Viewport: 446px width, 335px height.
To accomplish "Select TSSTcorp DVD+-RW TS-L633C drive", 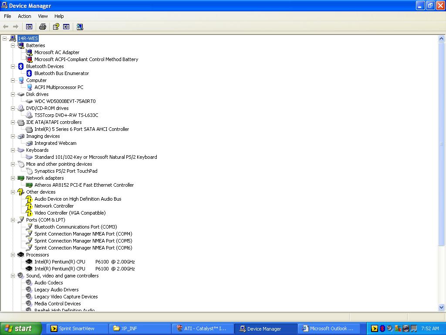I will pyautogui.click(x=66, y=115).
